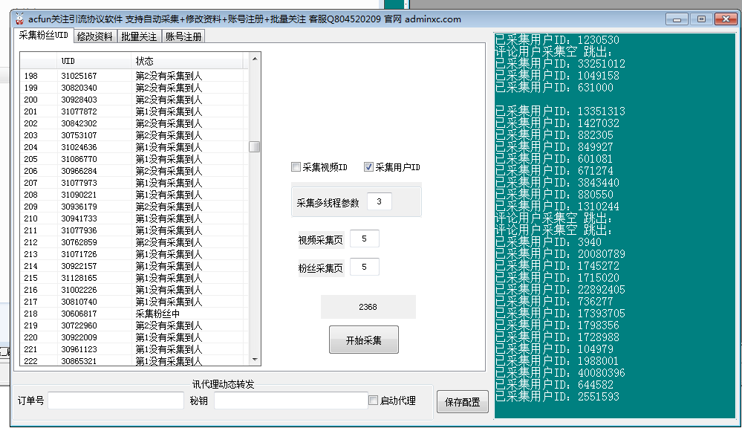Viewport: 742px width, 428px height.
Task: Edit the 采集多线程参数 value field
Action: (379, 201)
